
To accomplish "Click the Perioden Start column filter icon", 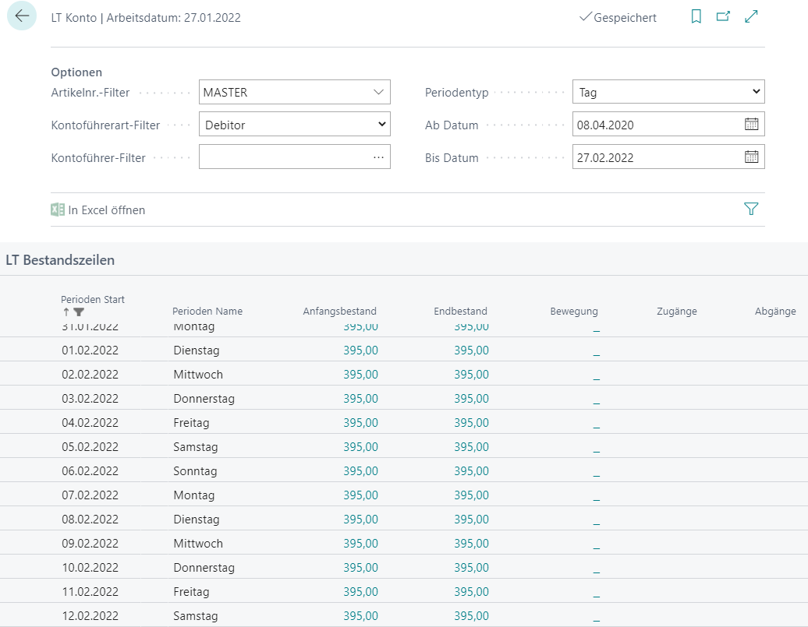I will (79, 312).
